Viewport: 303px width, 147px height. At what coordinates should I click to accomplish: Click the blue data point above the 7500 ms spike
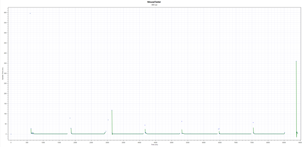tap(253, 123)
